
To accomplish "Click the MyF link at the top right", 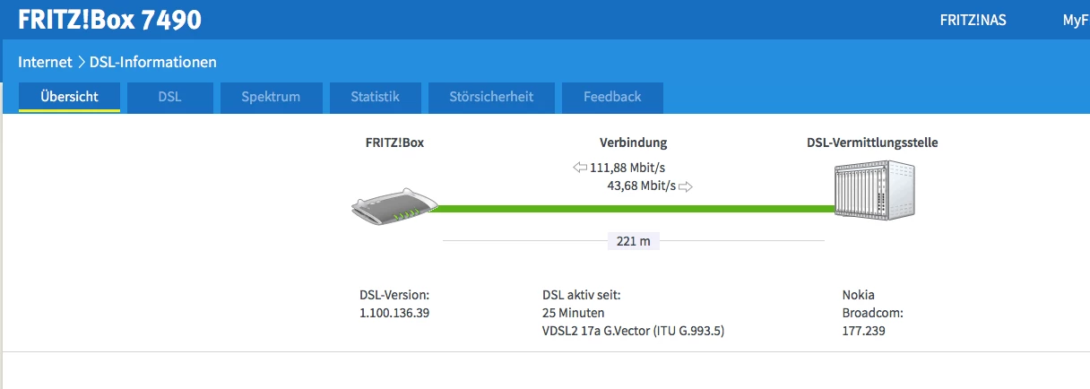I will (x=1075, y=20).
